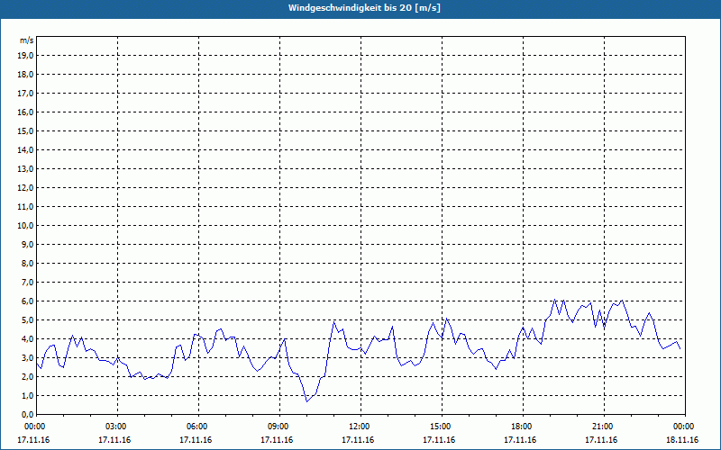Screen dimensions: 721x450
Task: Click the 3,0 y-axis label
Action: coord(27,357)
